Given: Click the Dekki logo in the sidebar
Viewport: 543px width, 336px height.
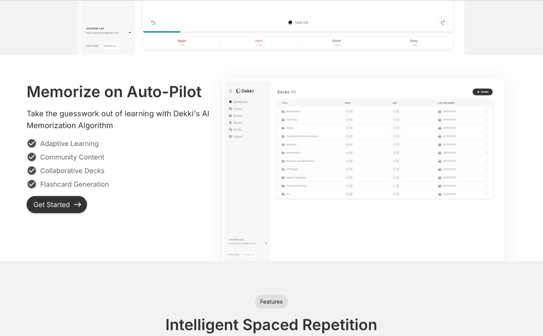Looking at the screenshot, I should click(245, 91).
